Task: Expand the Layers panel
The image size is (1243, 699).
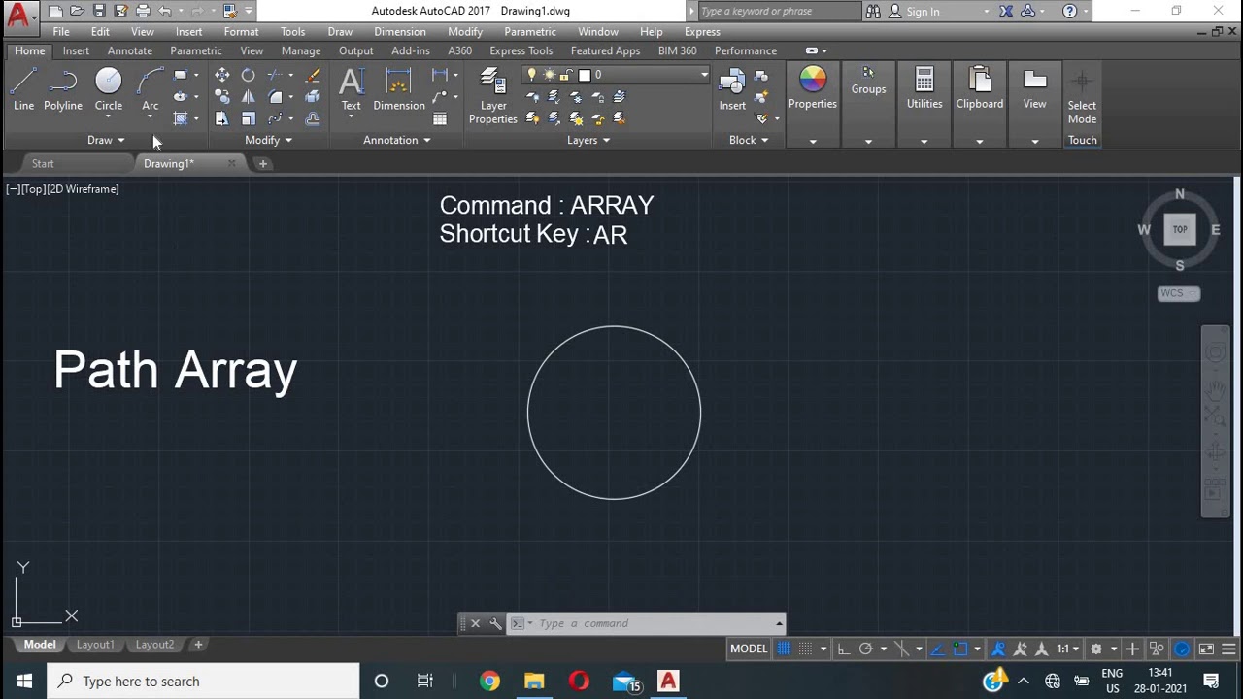Action: [x=588, y=140]
